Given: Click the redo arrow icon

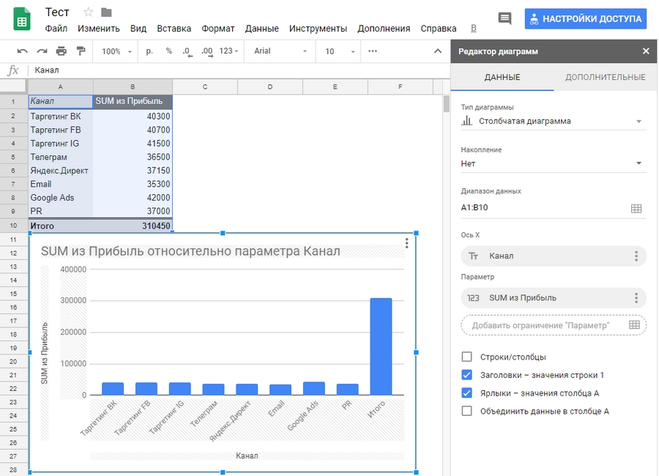Looking at the screenshot, I should click(x=42, y=51).
